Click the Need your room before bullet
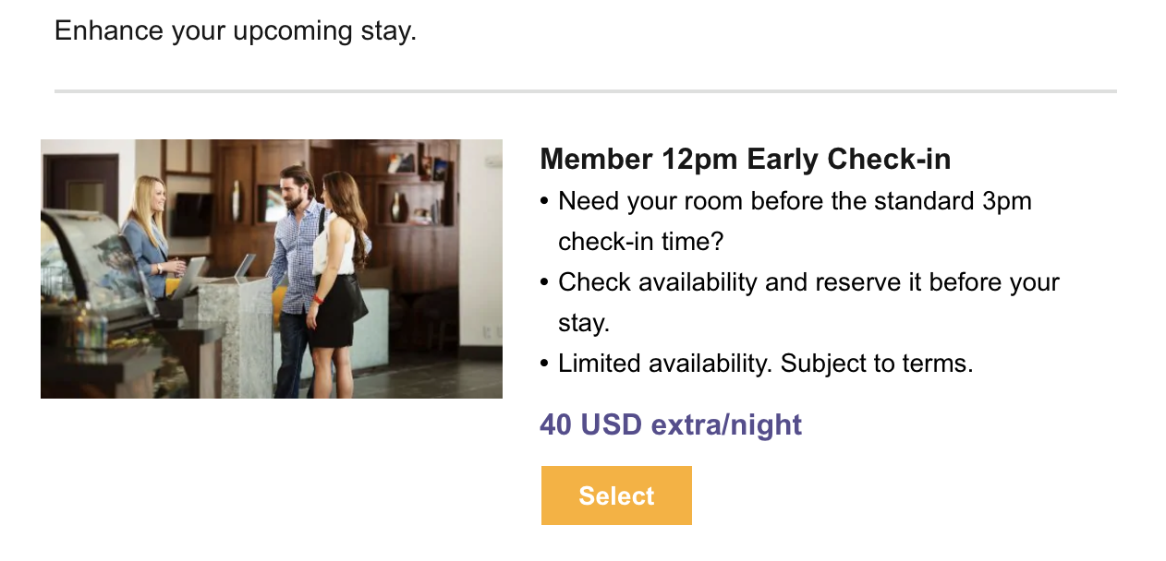1166x561 pixels. 795,201
